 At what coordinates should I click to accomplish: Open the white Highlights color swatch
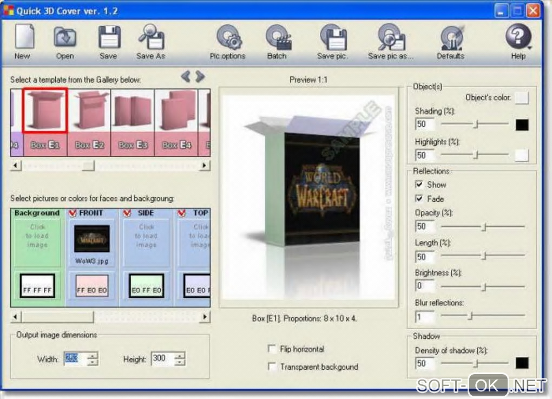tap(522, 155)
